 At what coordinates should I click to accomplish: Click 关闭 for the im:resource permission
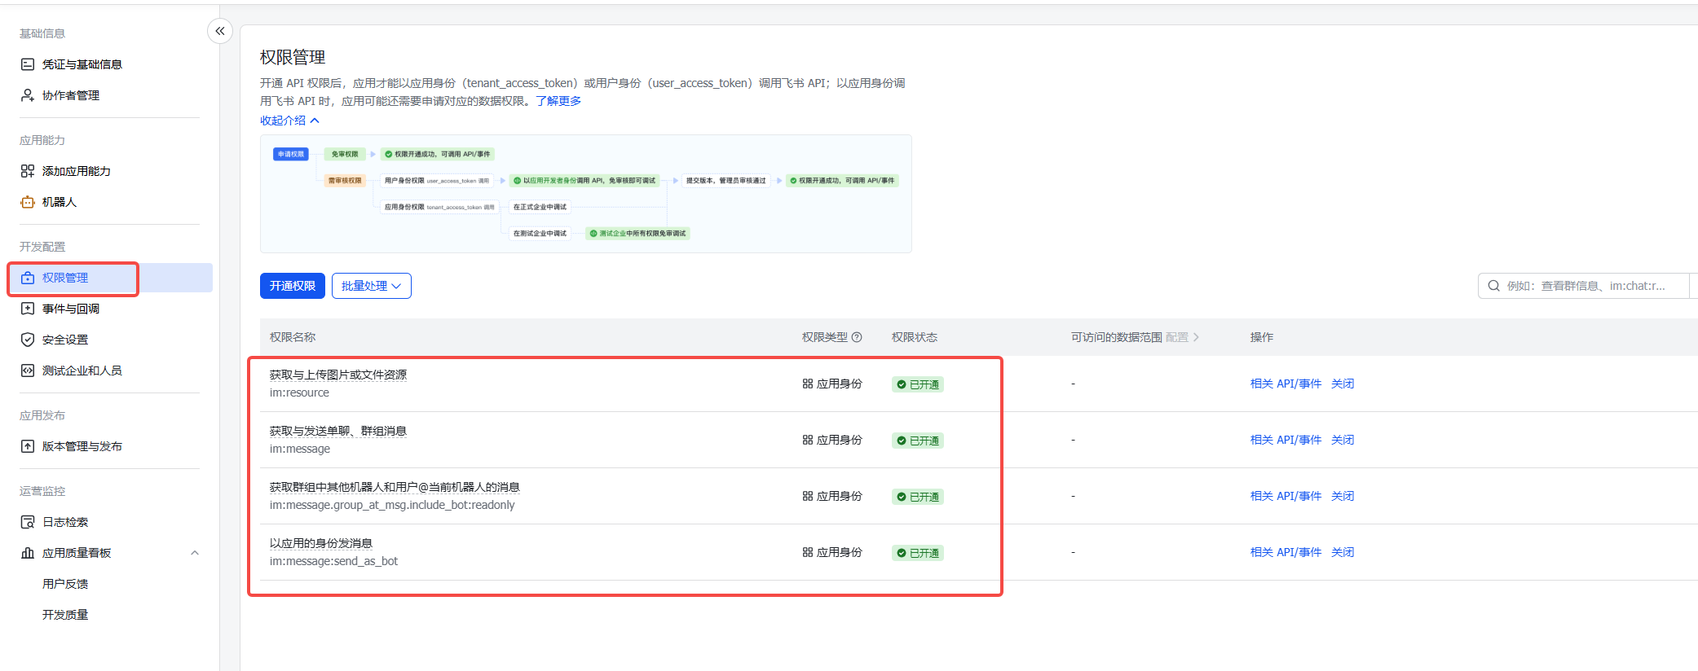[x=1343, y=384]
